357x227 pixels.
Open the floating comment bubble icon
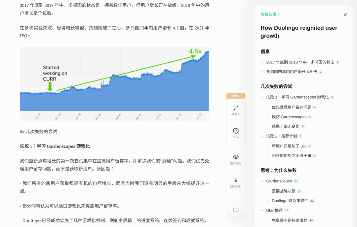click(236, 210)
